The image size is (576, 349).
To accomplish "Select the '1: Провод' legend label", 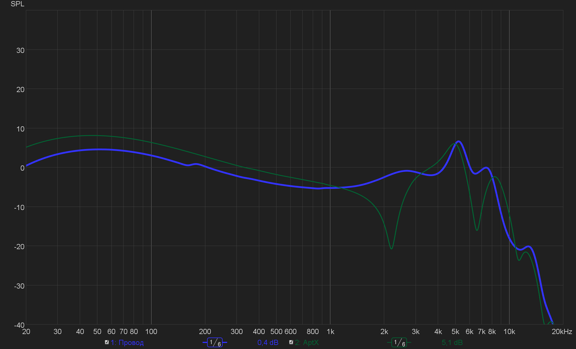I will point(127,343).
